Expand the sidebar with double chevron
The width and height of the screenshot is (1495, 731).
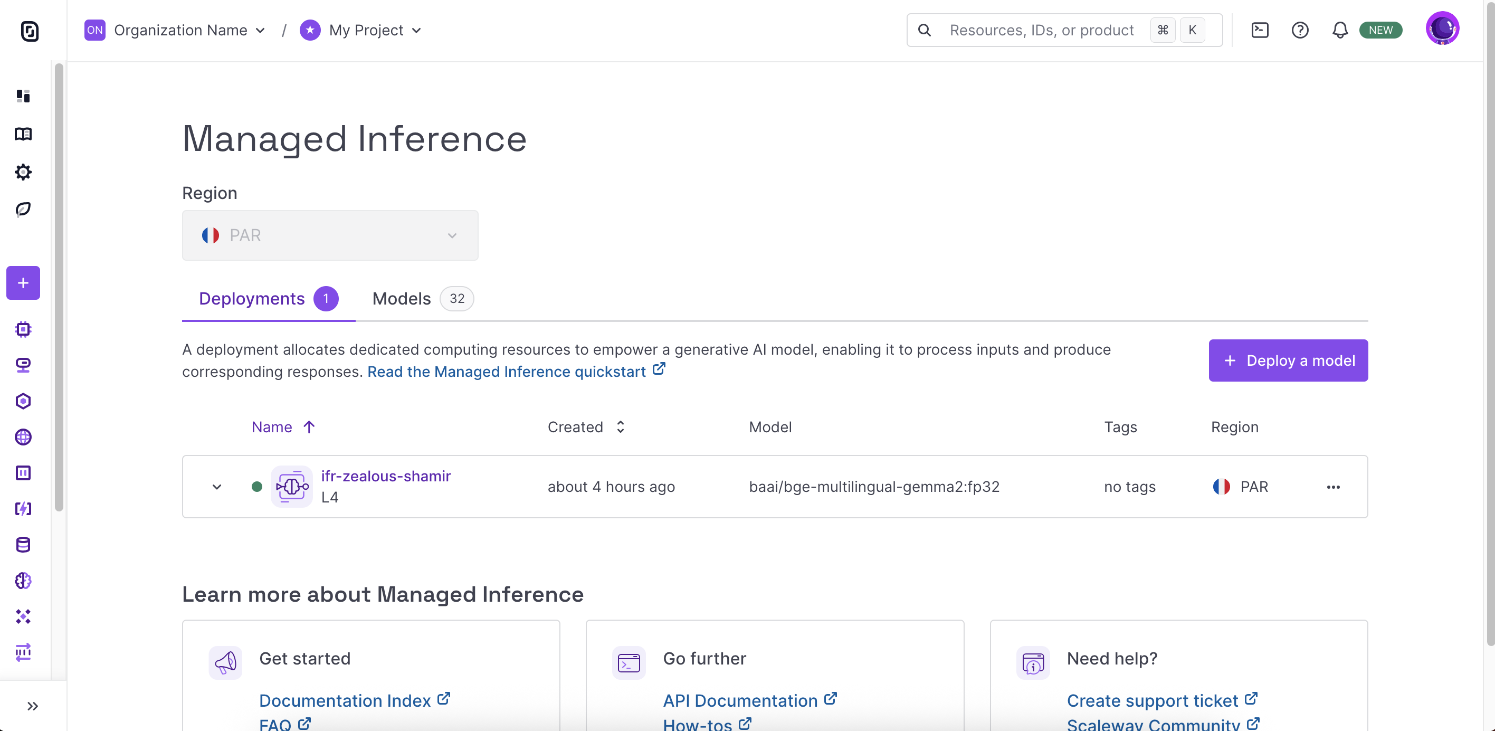coord(33,706)
